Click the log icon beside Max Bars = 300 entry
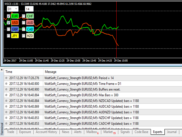Screen dimensions: 182x137 pyautogui.click(x=7, y=95)
